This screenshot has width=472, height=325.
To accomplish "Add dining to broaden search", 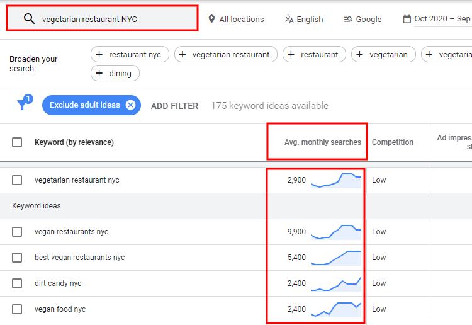I will point(115,73).
